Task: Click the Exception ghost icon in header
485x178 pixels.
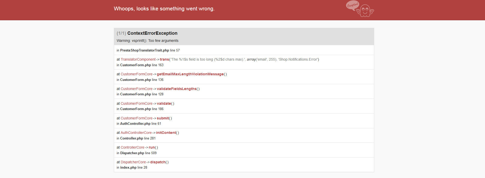Action: 360,9
